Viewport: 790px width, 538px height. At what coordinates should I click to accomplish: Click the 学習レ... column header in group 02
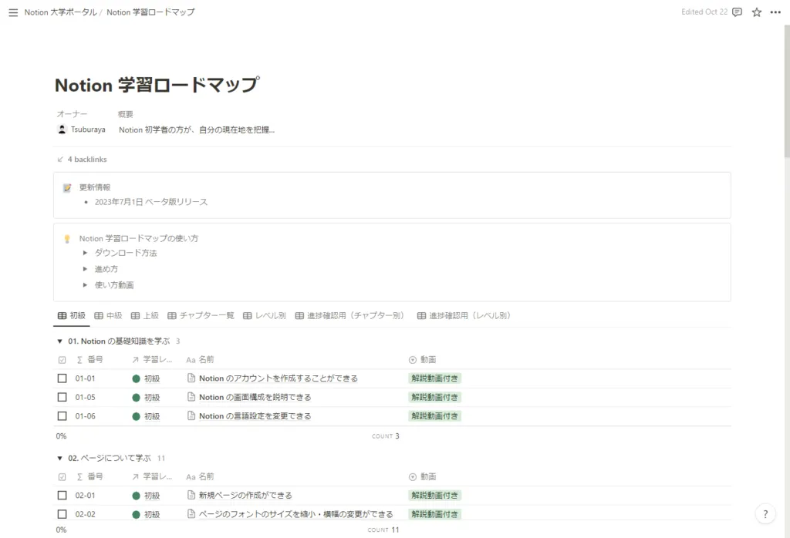point(152,476)
